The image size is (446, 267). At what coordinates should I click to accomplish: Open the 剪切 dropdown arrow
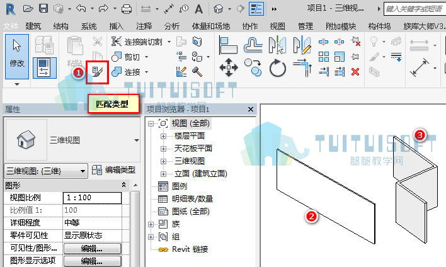[x=147, y=57]
